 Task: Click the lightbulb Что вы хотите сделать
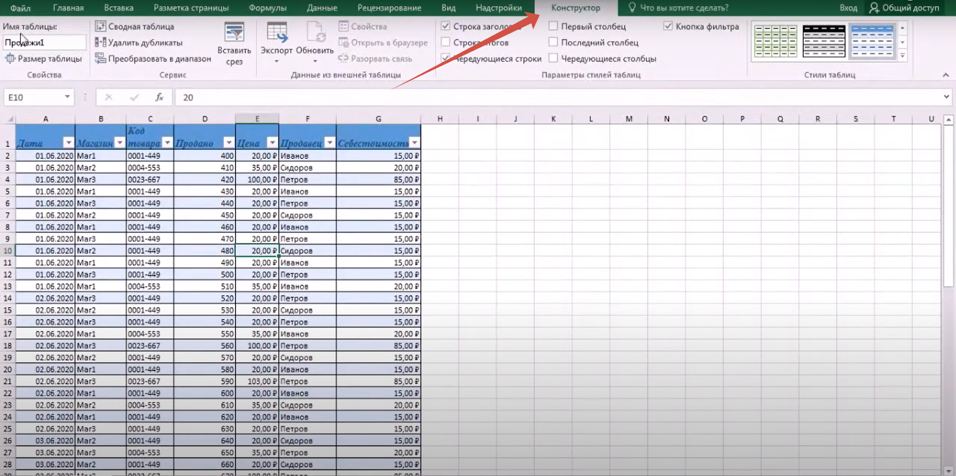pos(632,8)
